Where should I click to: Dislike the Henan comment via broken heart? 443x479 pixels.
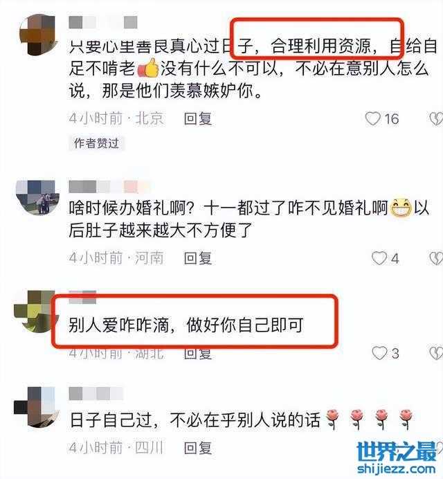tap(436, 258)
